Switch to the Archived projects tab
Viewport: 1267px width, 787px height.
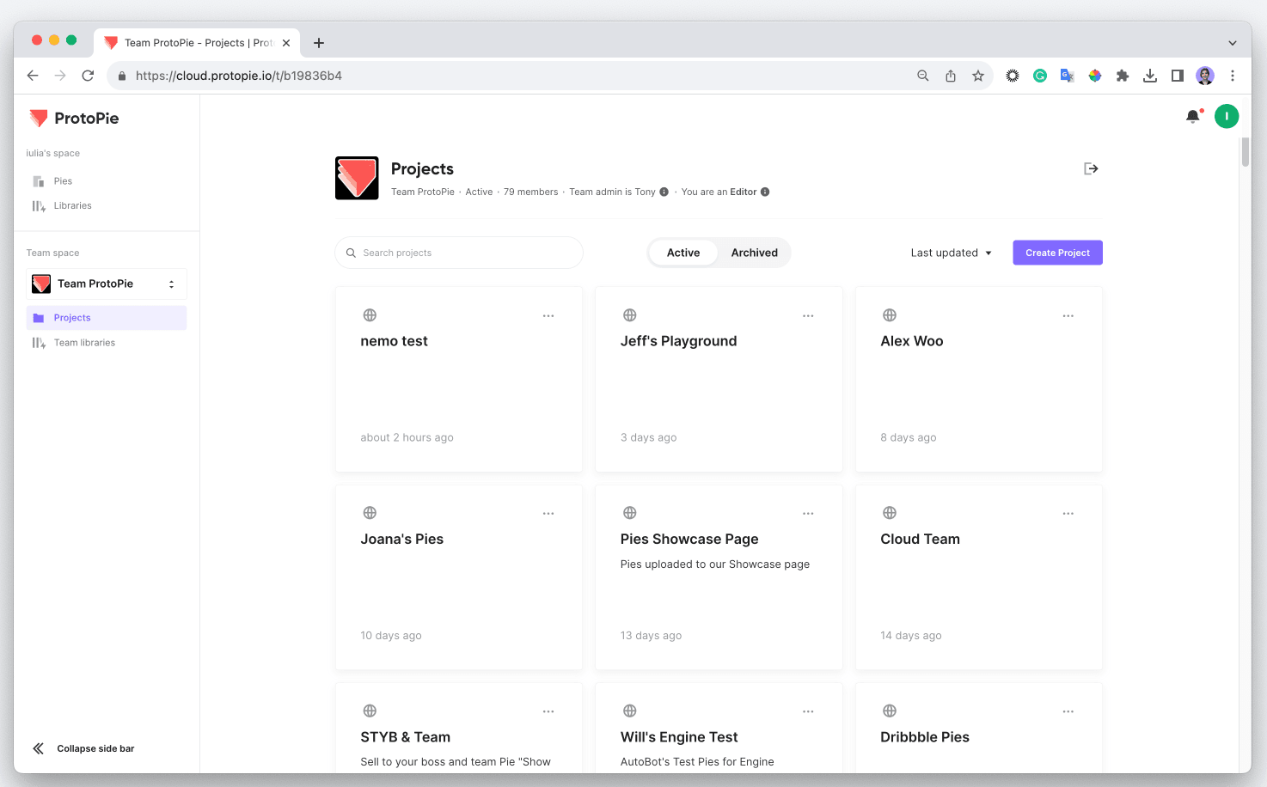click(x=755, y=253)
